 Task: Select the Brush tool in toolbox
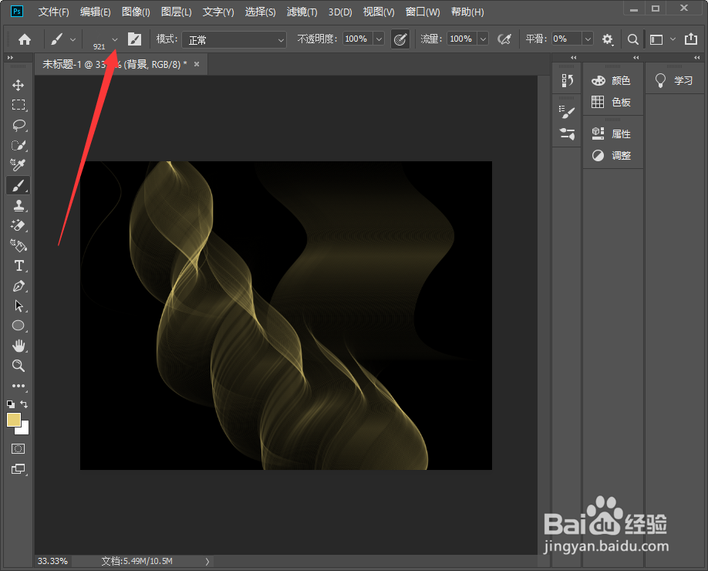[18, 185]
